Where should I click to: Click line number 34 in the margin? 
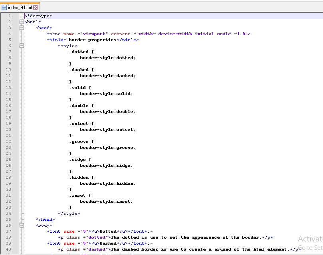[8, 213]
